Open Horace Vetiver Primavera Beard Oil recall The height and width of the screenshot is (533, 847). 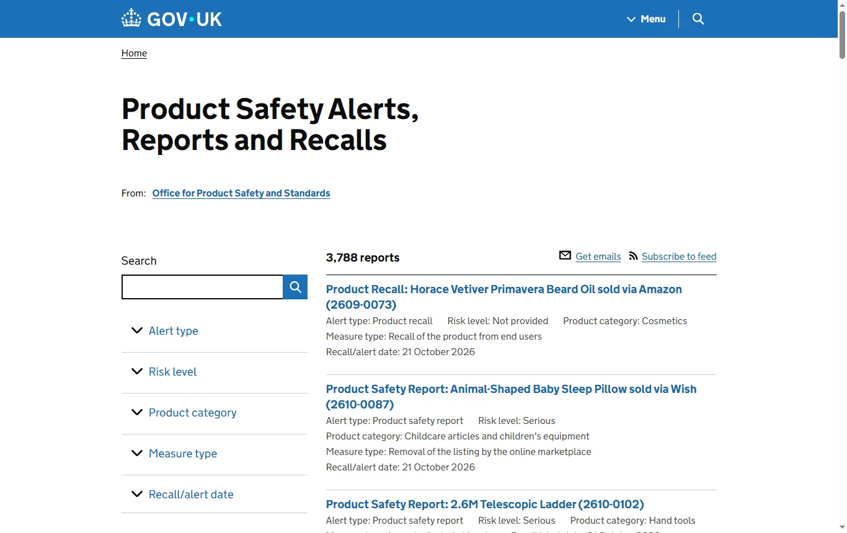(x=503, y=297)
